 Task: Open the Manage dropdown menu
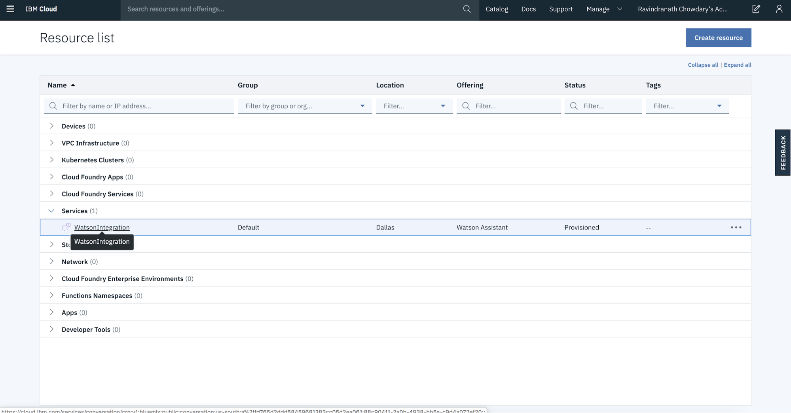click(604, 9)
